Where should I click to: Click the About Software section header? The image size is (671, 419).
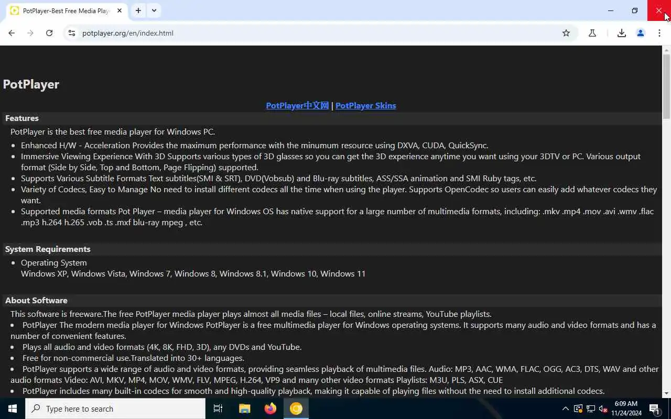click(x=36, y=301)
